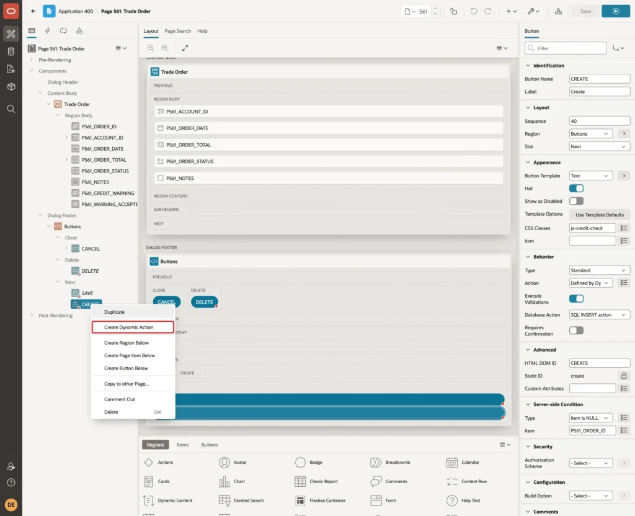This screenshot has height=516, width=635.
Task: Open the Behavior Type dropdown
Action: [600, 270]
